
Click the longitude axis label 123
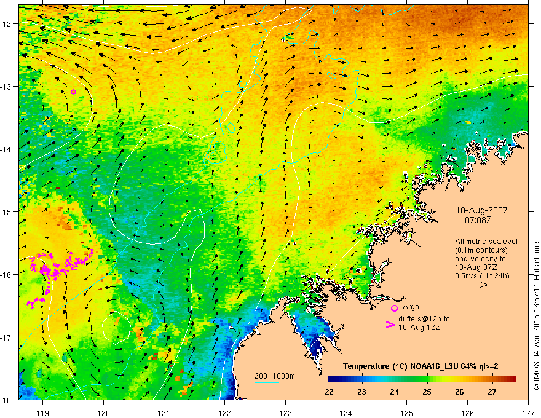pos(285,413)
